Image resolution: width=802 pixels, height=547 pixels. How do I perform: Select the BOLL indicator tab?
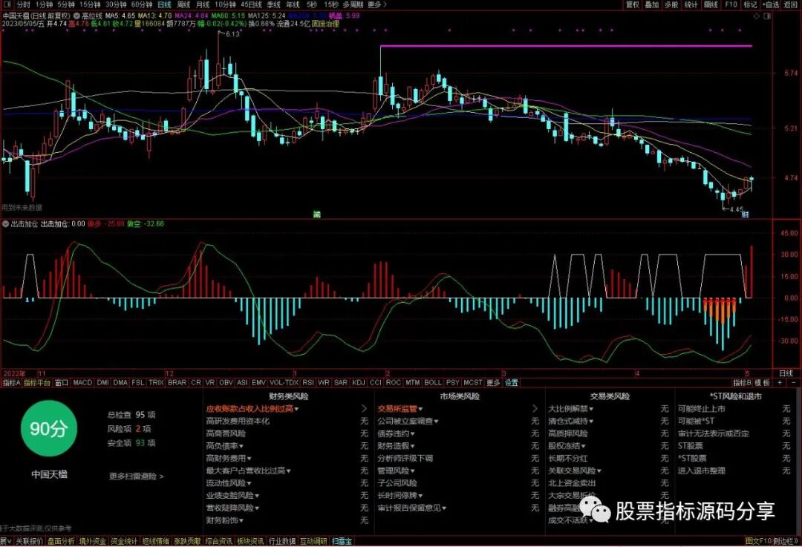[433, 382]
